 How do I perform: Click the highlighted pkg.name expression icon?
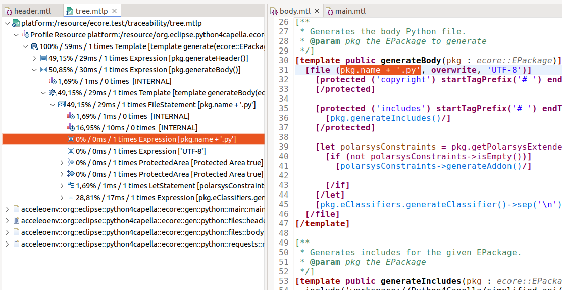pos(71,139)
